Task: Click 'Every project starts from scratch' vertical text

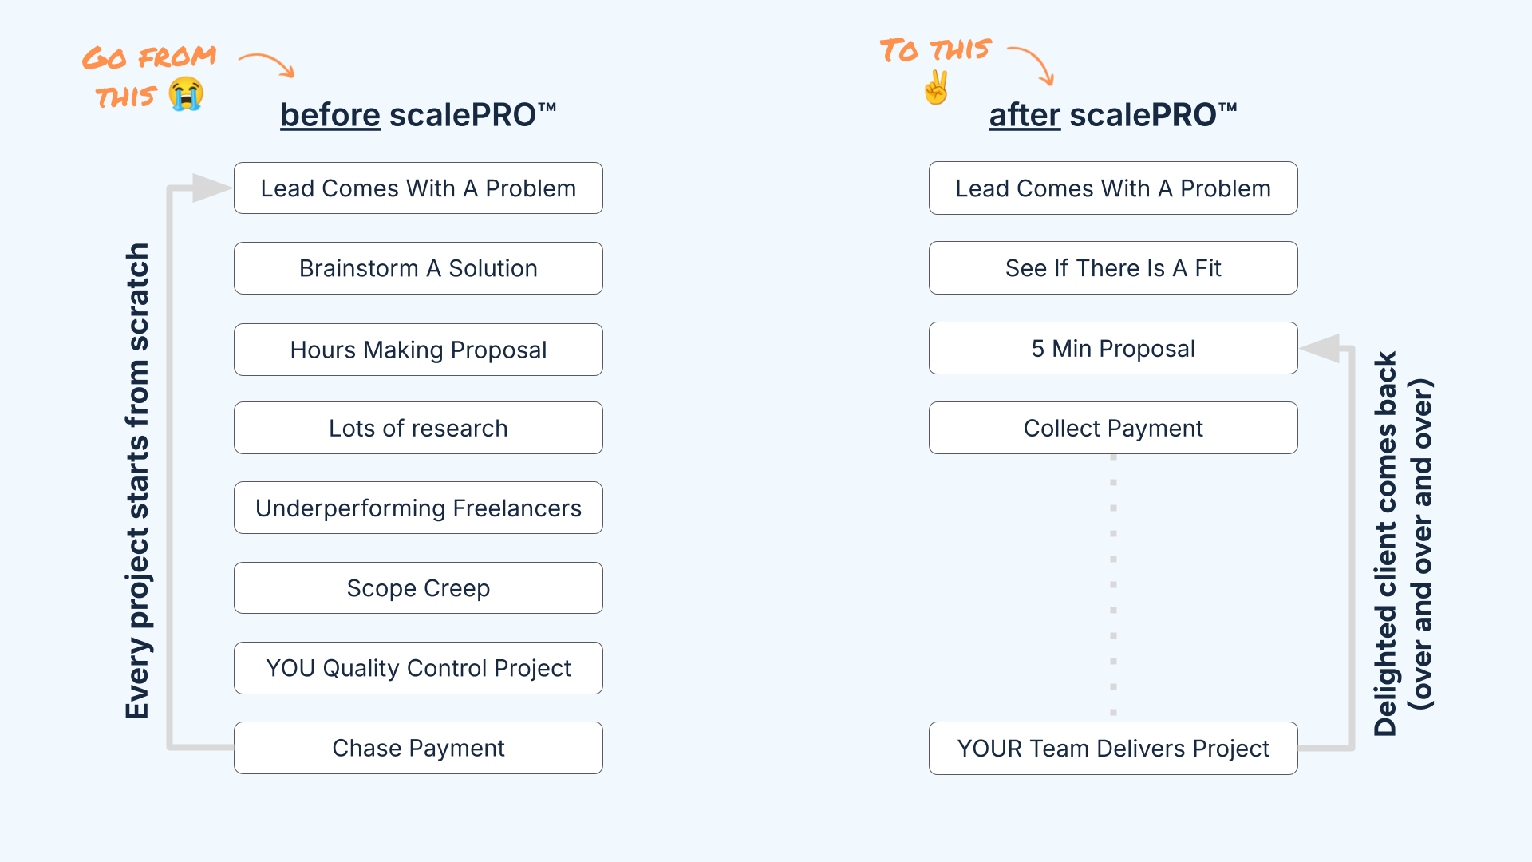Action: (x=138, y=481)
